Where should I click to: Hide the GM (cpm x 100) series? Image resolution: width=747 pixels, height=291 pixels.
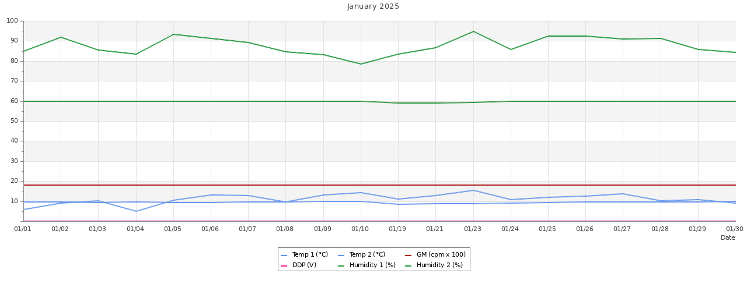(441, 255)
